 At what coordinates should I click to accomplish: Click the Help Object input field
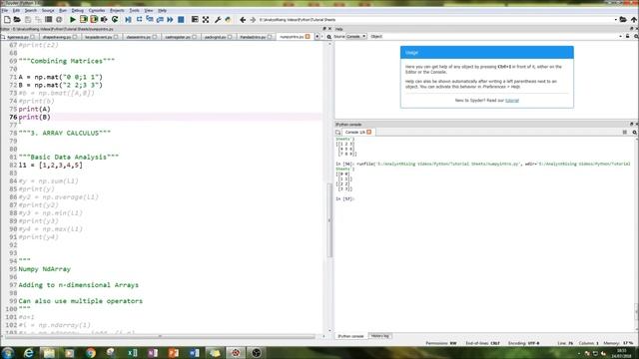500,37
